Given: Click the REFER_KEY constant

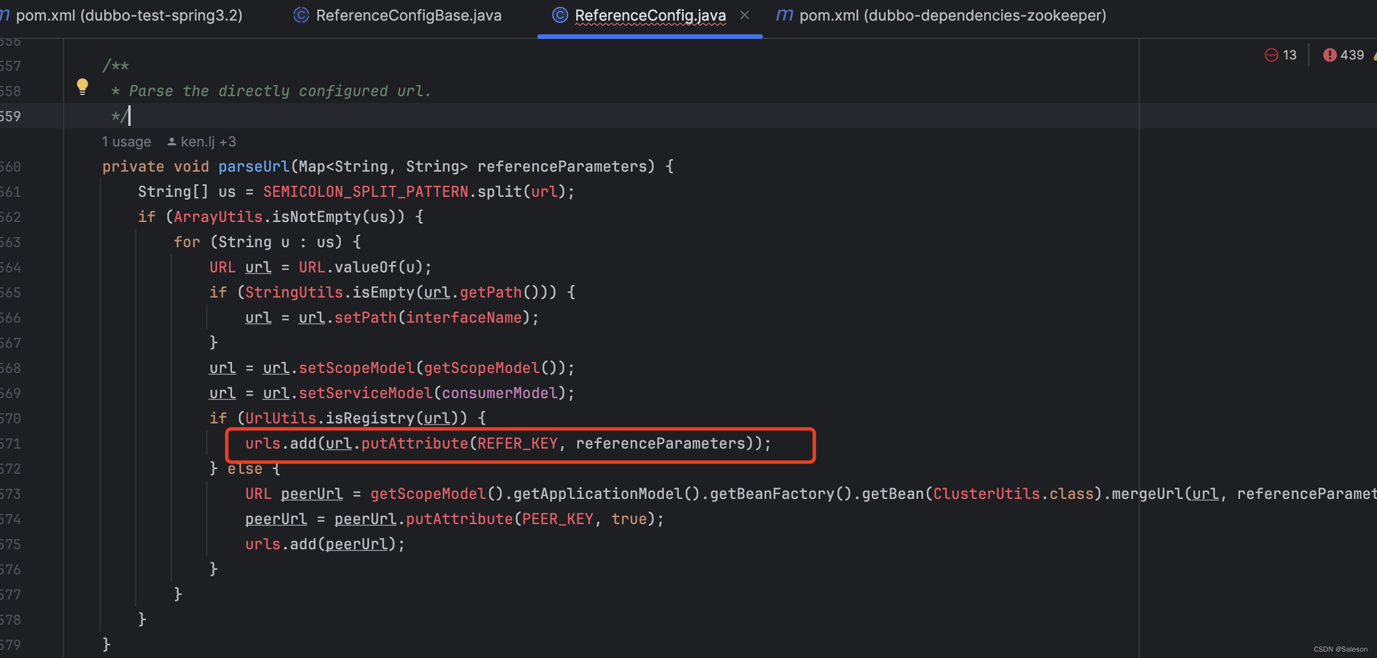Looking at the screenshot, I should click(517, 443).
